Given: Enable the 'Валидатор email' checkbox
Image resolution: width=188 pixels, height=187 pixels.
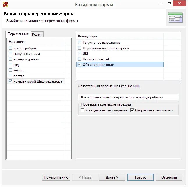Looking at the screenshot, I should click(x=80, y=59).
